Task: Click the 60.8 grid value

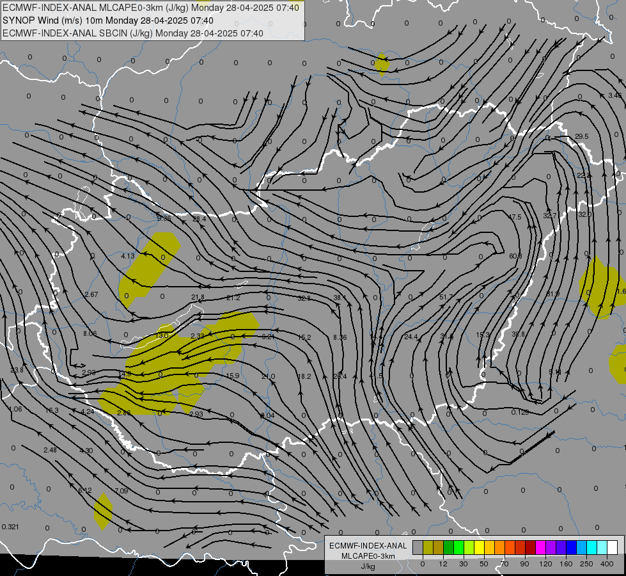Action: pos(515,256)
